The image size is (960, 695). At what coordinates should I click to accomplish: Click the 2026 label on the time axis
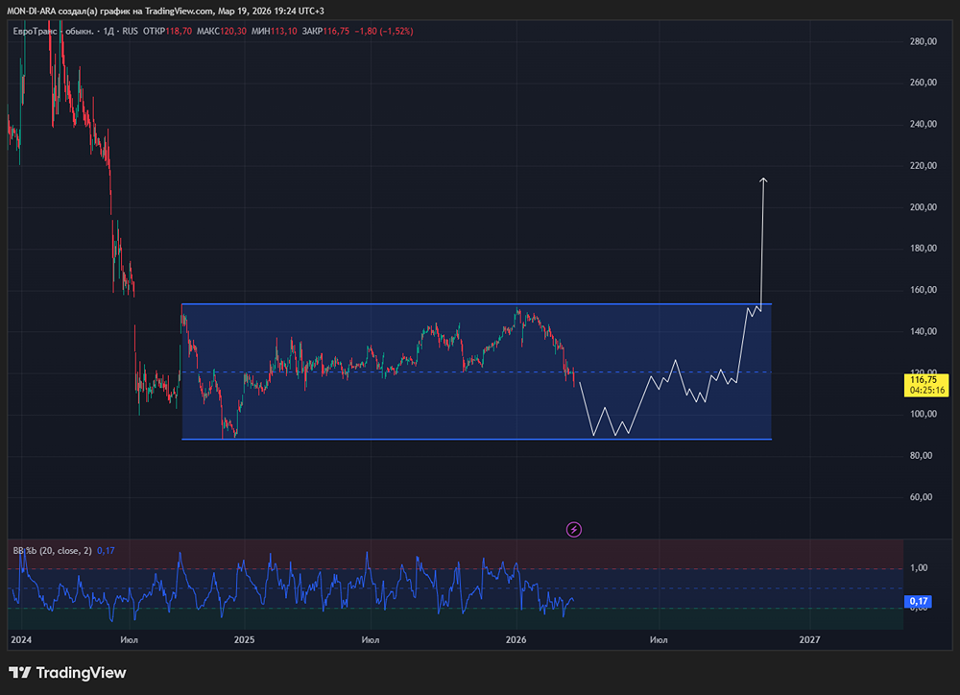point(516,639)
